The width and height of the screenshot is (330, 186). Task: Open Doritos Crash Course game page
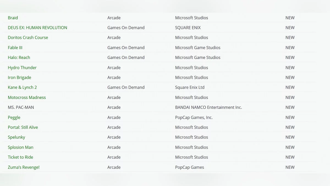[28, 37]
